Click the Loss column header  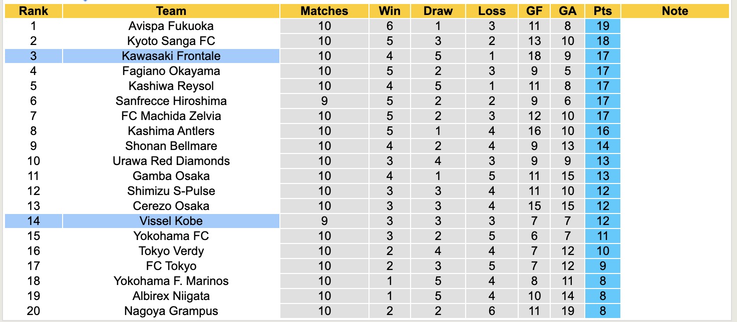(x=492, y=11)
